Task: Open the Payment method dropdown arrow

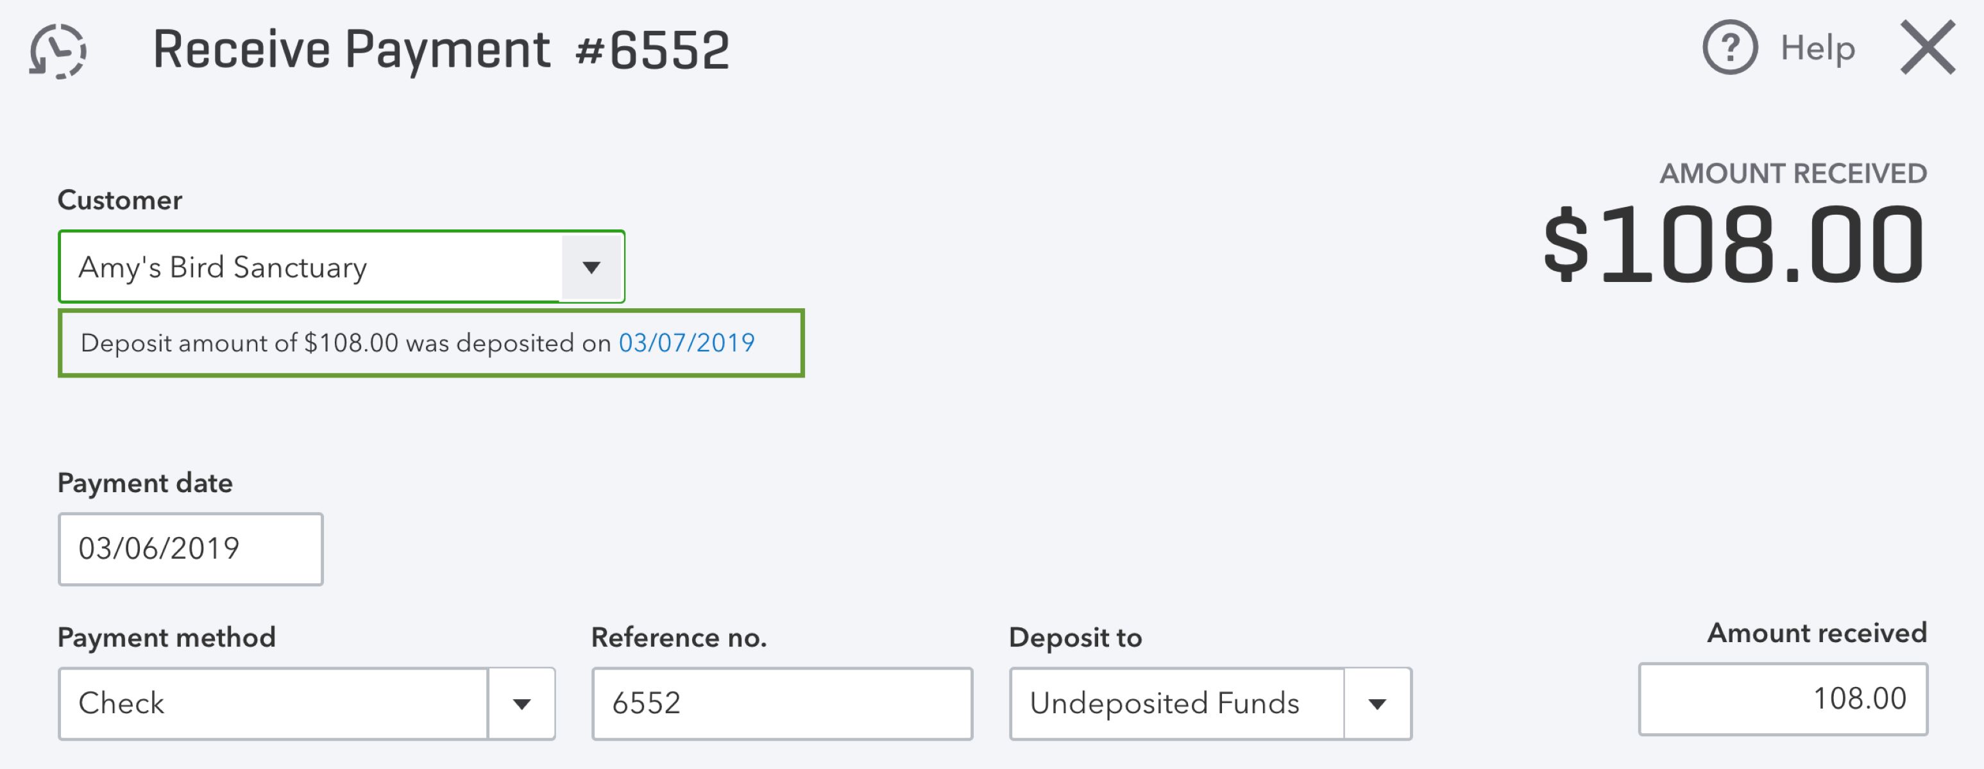Action: click(x=521, y=703)
